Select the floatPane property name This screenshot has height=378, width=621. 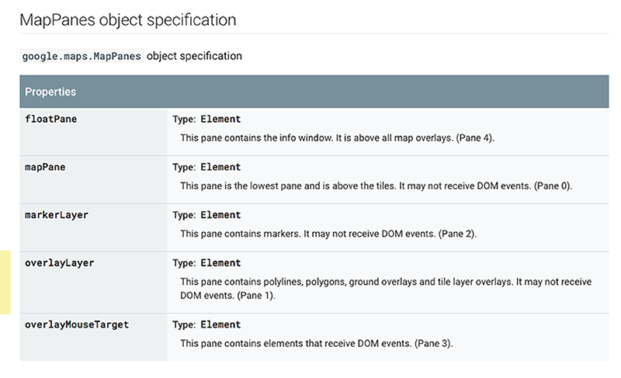50,119
